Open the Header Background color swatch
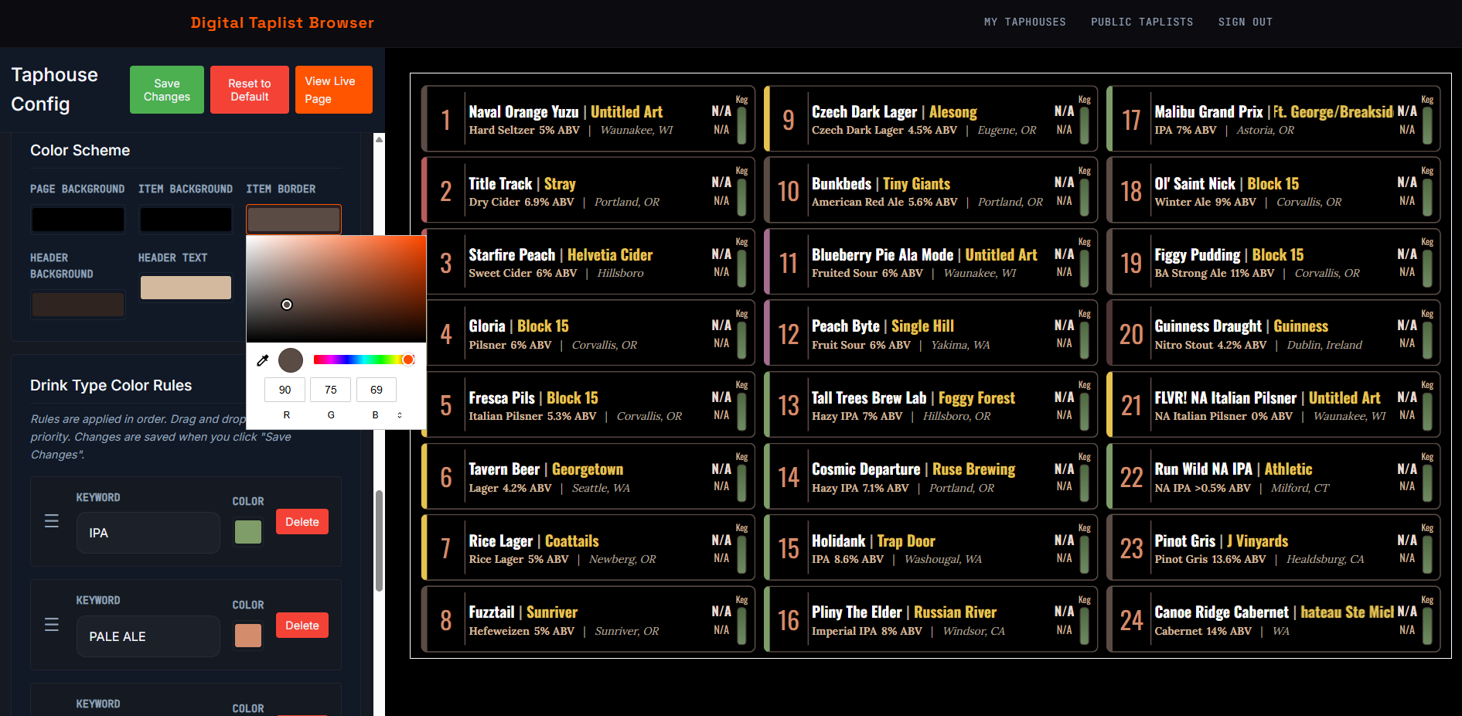The image size is (1462, 716). pos(77,305)
